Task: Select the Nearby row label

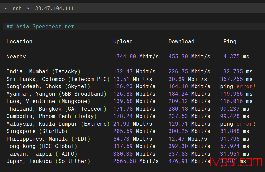Action: [x=16, y=57]
